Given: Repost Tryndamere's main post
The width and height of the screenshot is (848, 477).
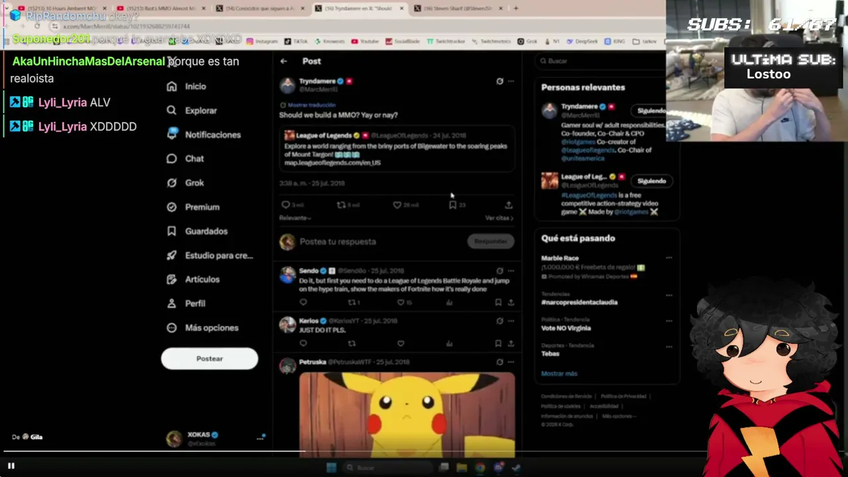Looking at the screenshot, I should pyautogui.click(x=341, y=205).
